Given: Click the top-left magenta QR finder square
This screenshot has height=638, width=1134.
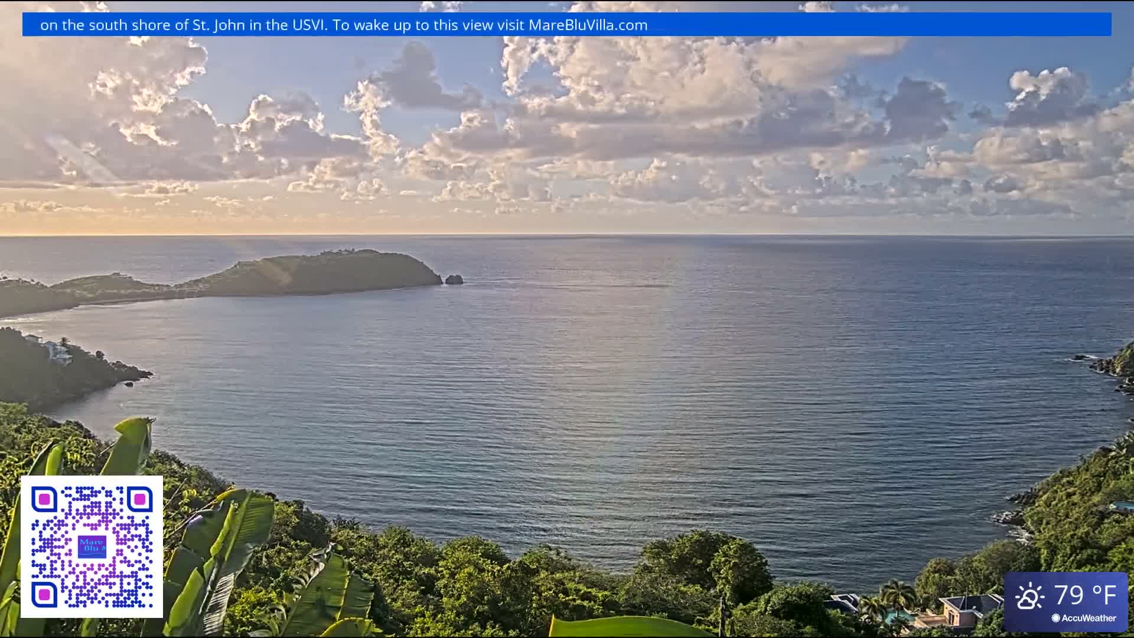Looking at the screenshot, I should tap(44, 499).
